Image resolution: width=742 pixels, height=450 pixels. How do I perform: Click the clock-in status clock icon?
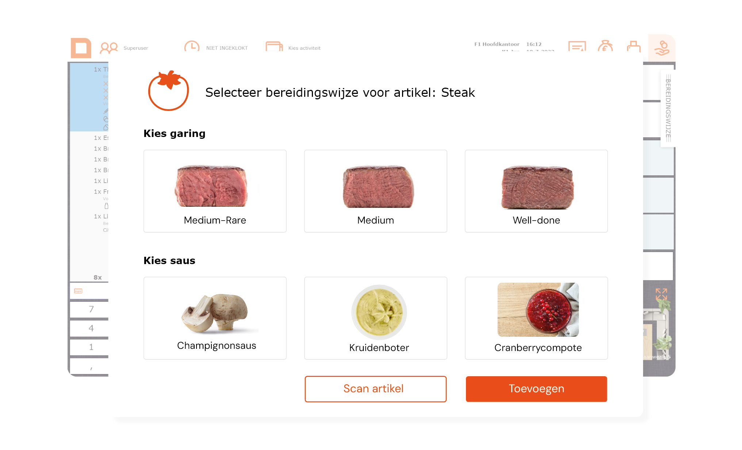point(192,47)
